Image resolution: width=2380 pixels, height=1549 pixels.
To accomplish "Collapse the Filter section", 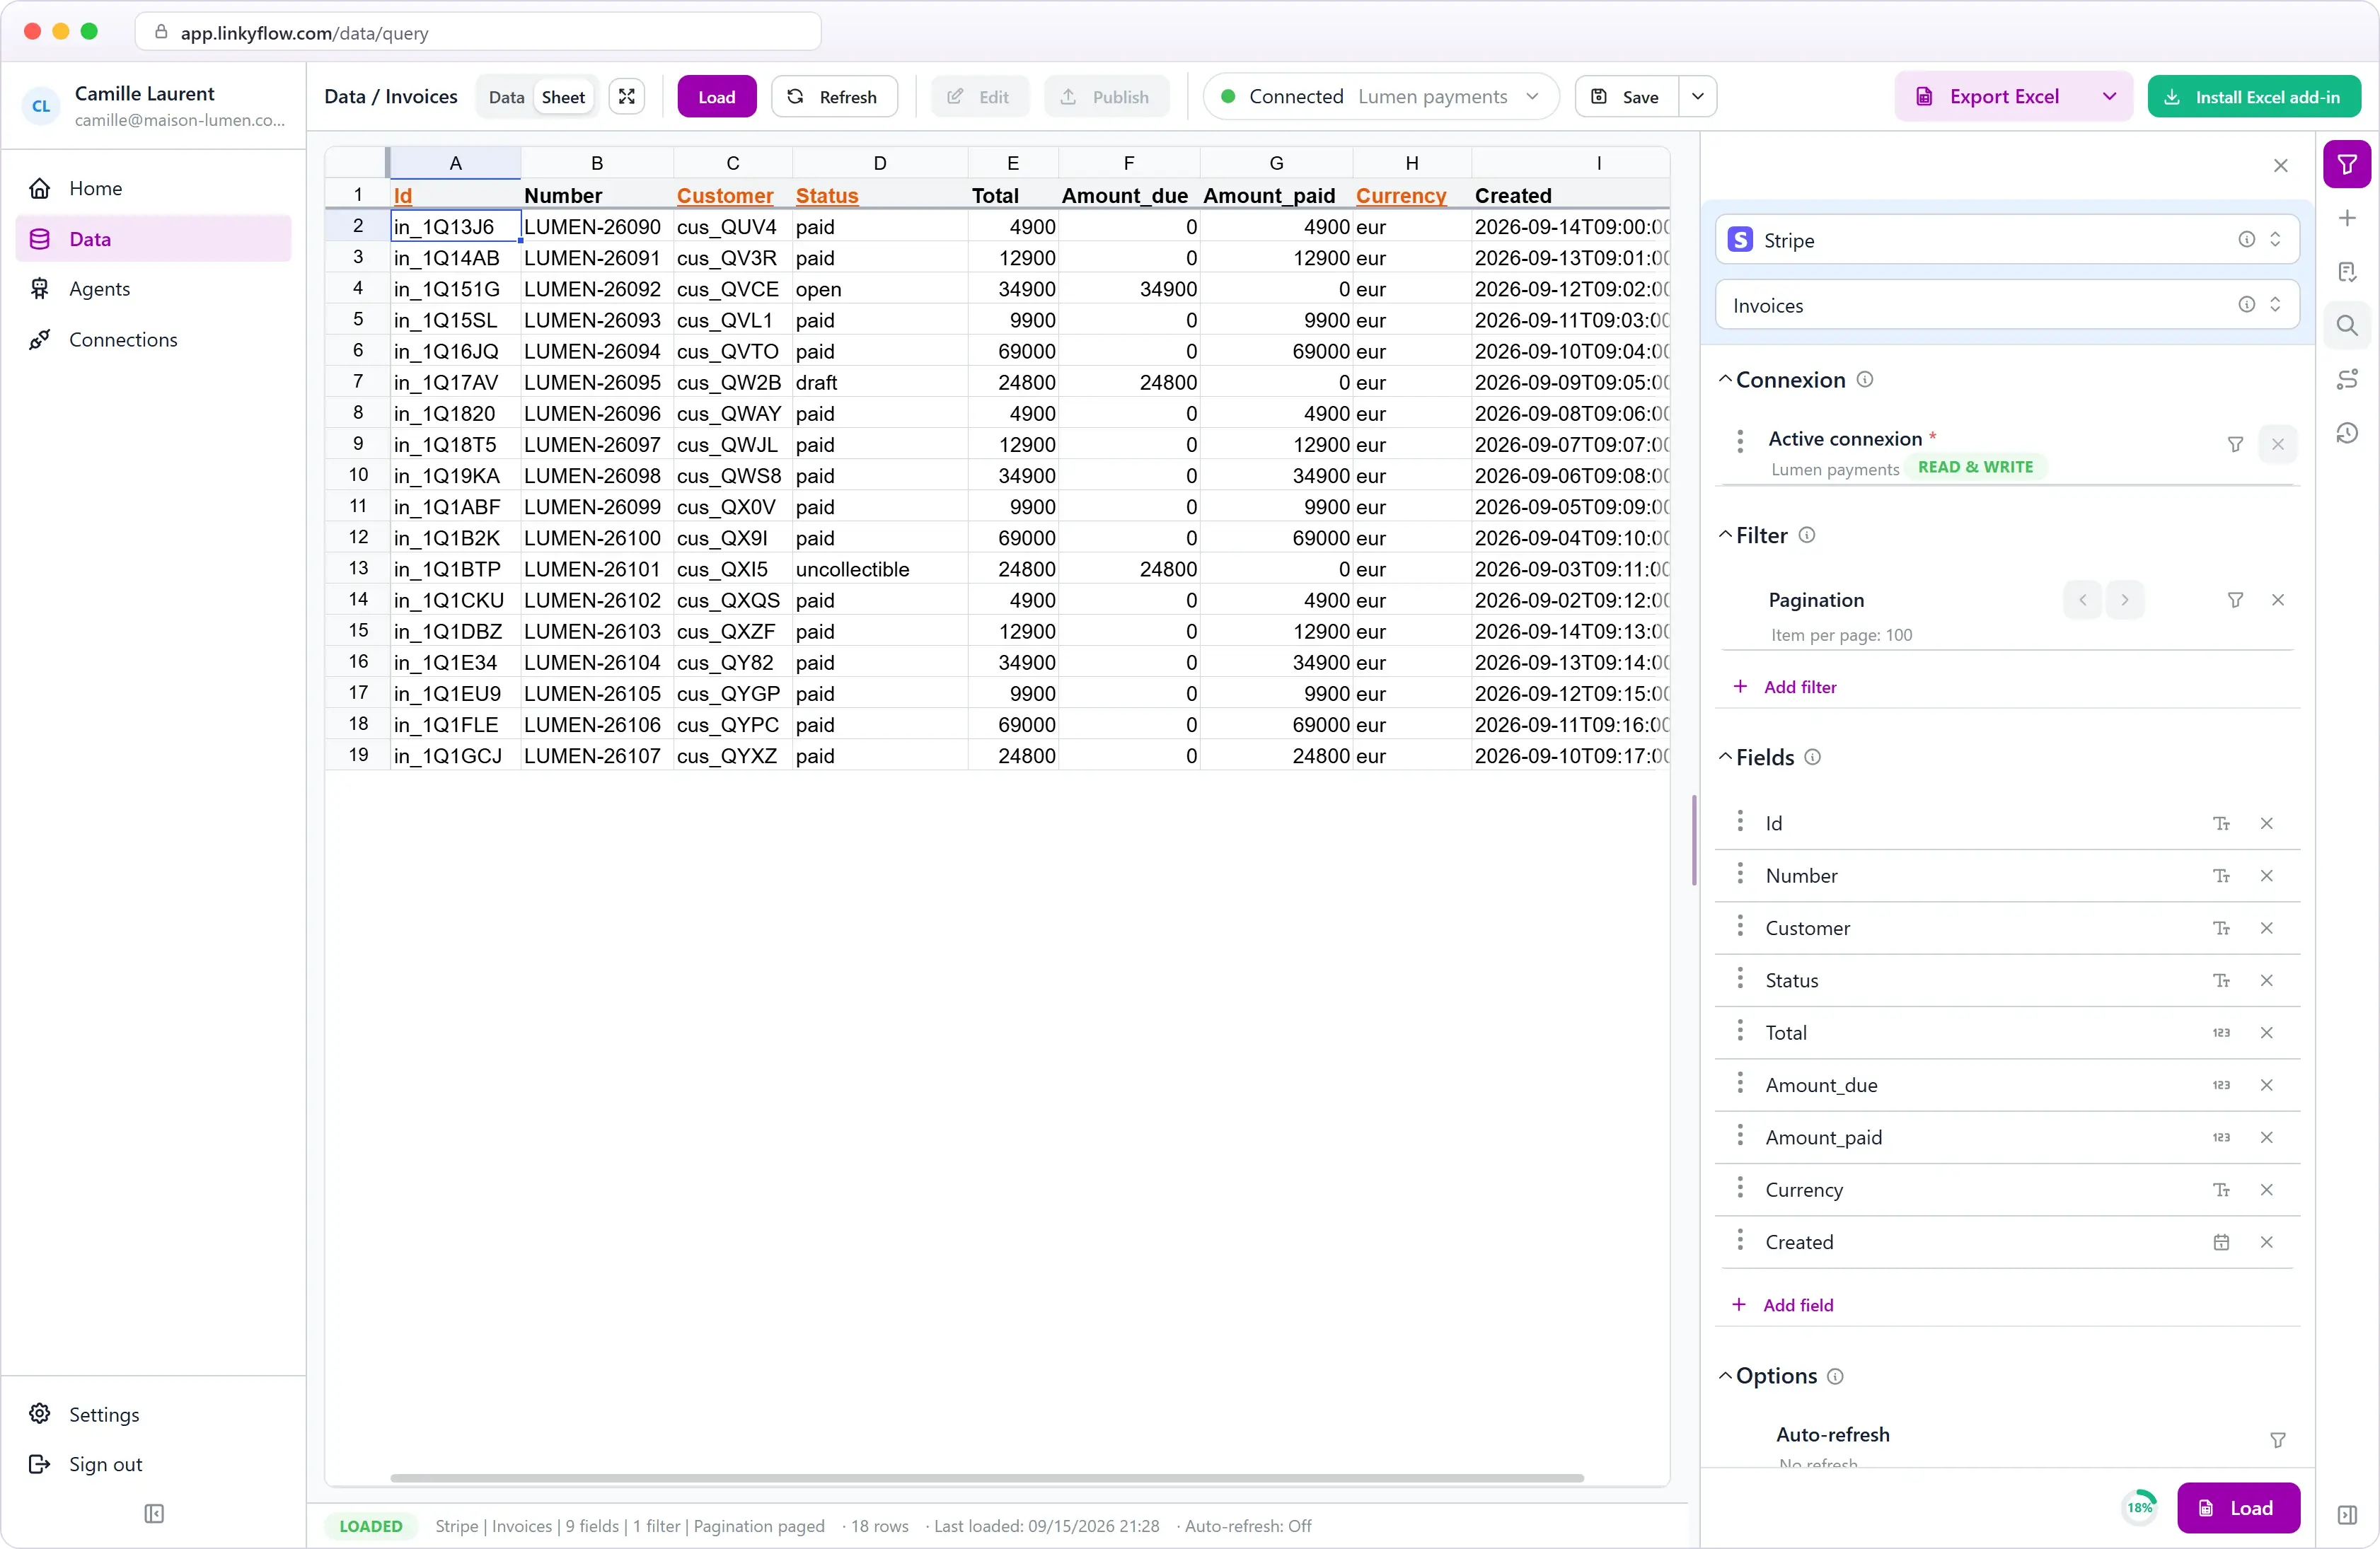I will (x=1725, y=536).
